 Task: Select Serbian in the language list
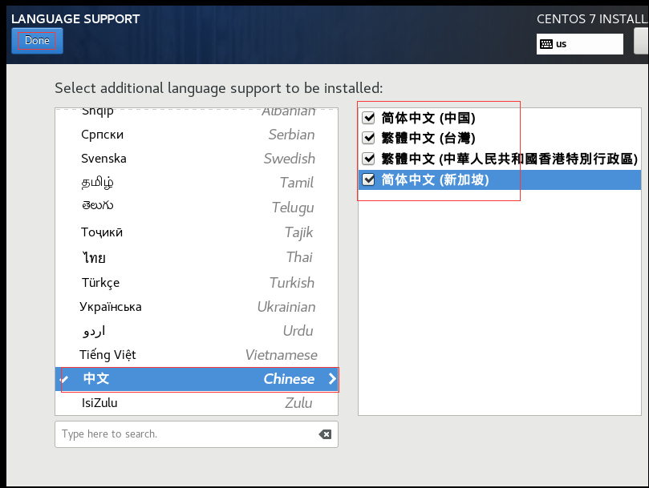click(x=197, y=135)
